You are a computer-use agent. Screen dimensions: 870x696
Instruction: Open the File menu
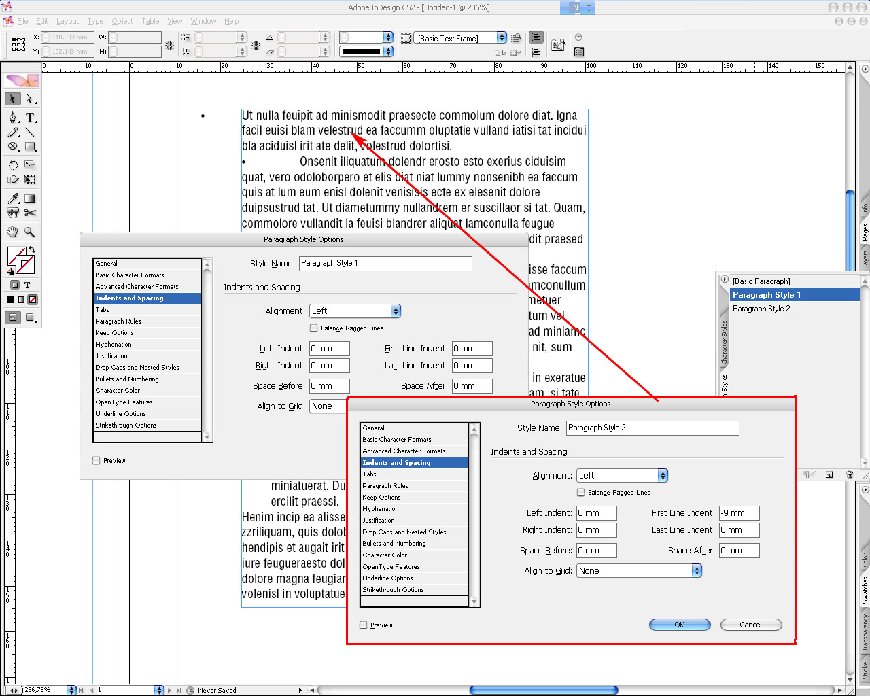click(x=22, y=21)
